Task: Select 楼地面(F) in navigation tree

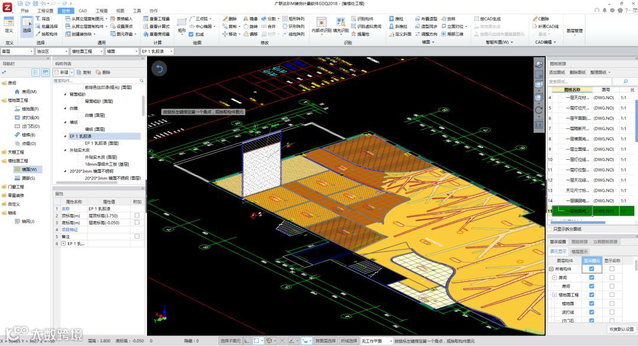Action: point(27,109)
